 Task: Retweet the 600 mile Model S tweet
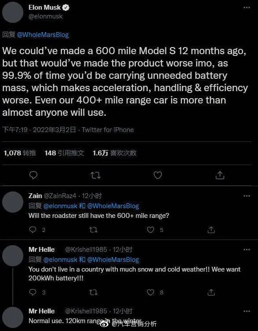click(x=95, y=175)
